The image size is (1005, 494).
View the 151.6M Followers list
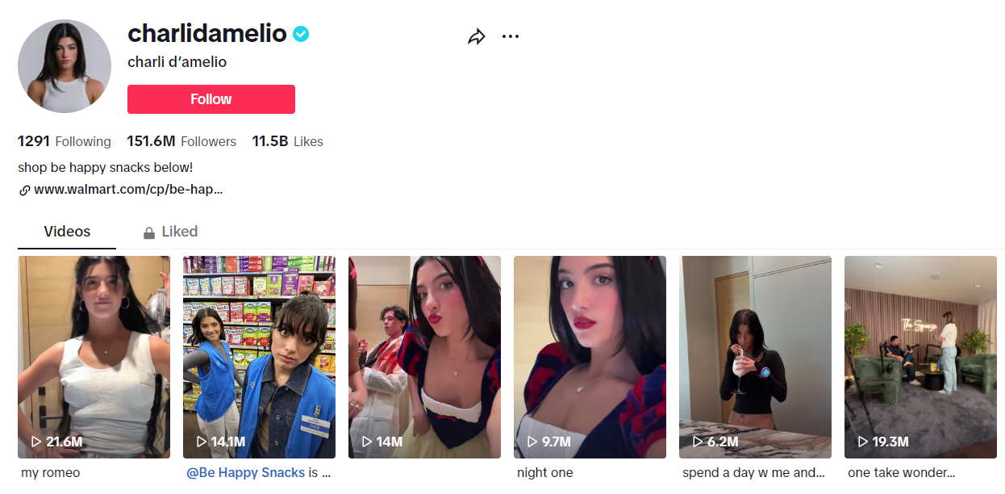pos(181,141)
